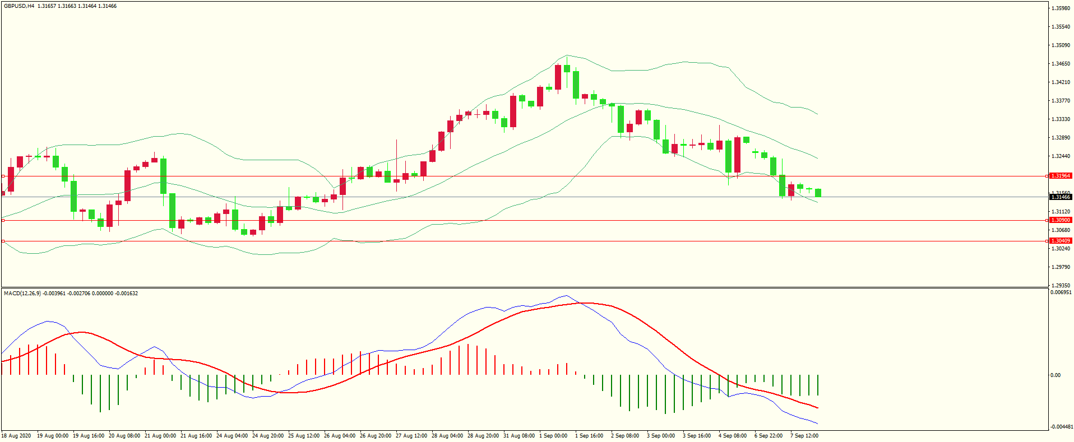Click the 19 Aug 16:00 time label
The image size is (1074, 442).
(89, 436)
